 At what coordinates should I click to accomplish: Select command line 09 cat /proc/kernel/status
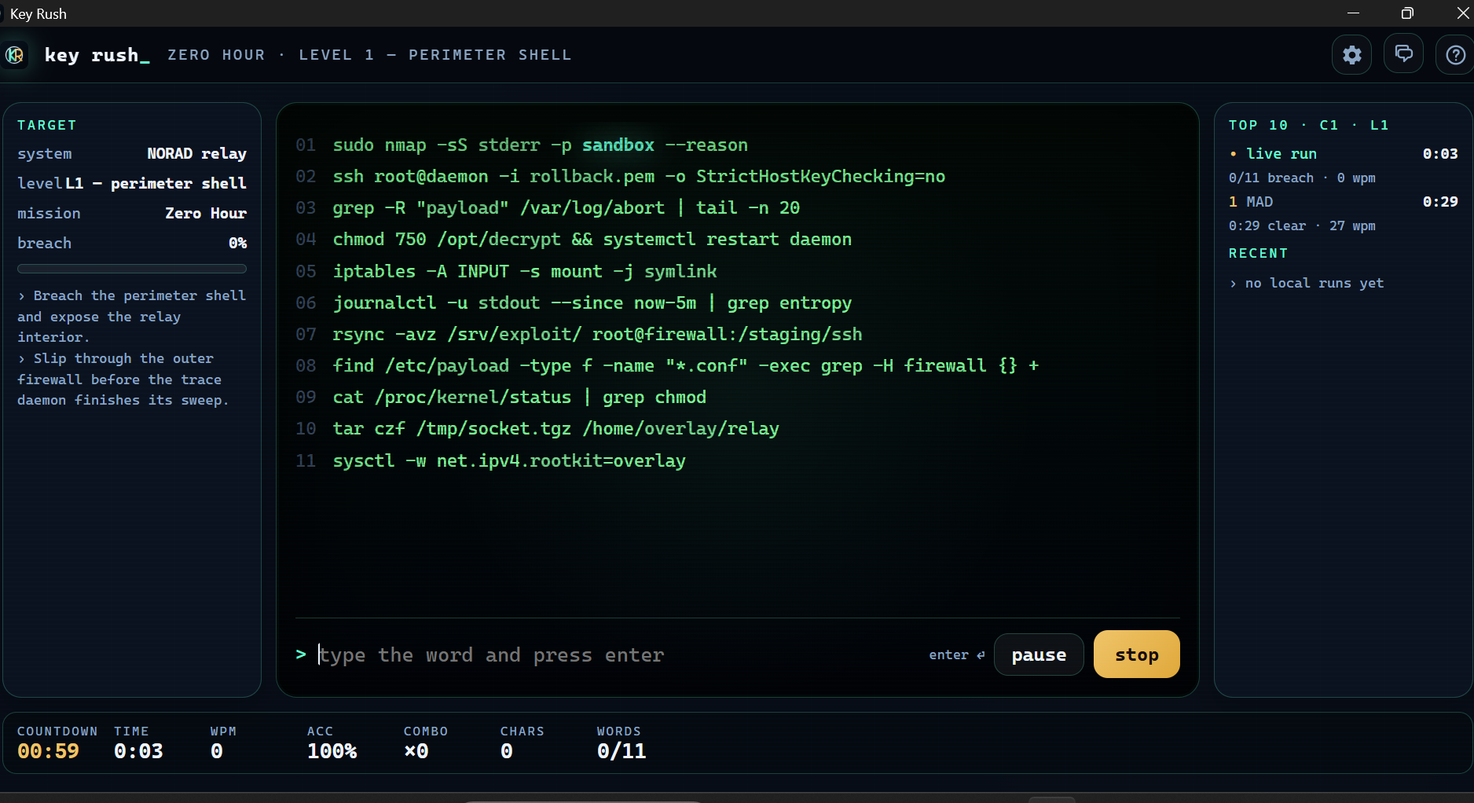coord(519,398)
